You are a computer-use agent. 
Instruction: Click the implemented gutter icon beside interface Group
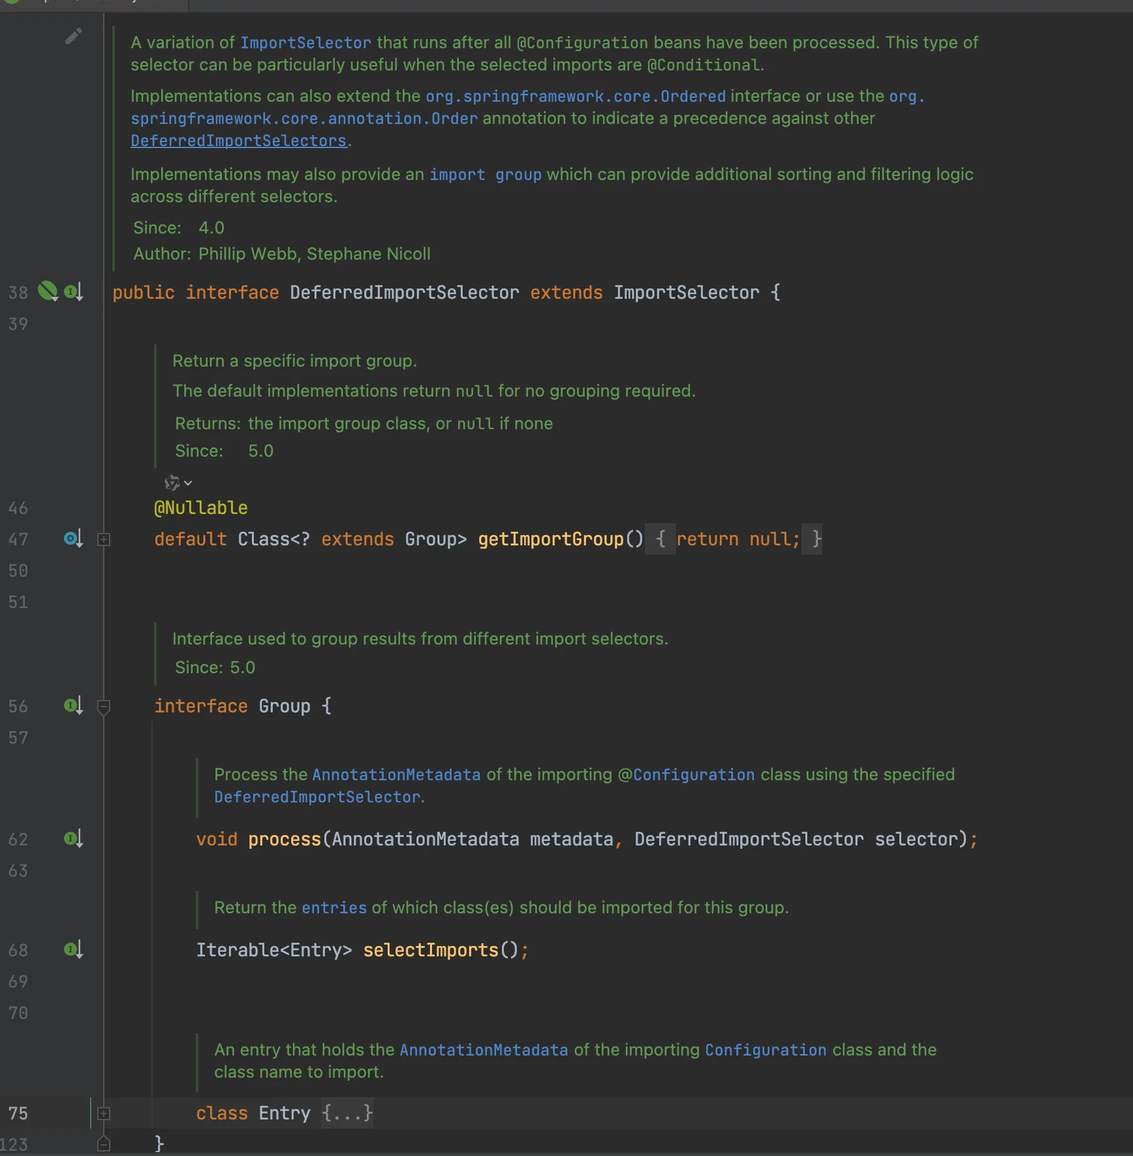tap(73, 706)
